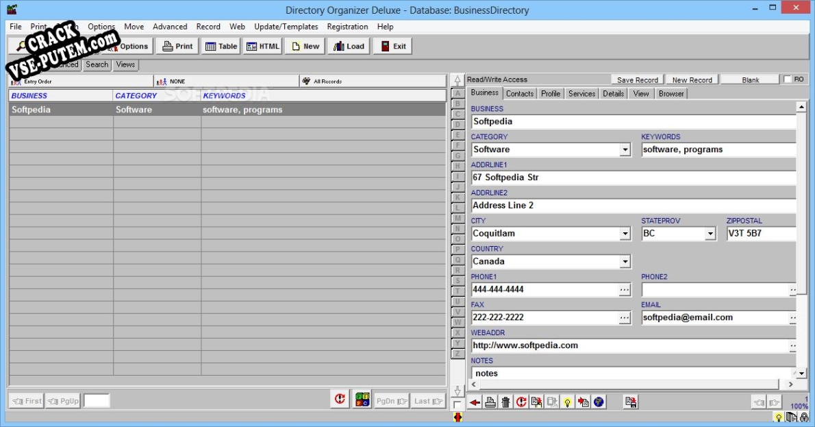Viewport: 815px width, 427px height.
Task: Click the WEBADDR input field
Action: [x=629, y=345]
